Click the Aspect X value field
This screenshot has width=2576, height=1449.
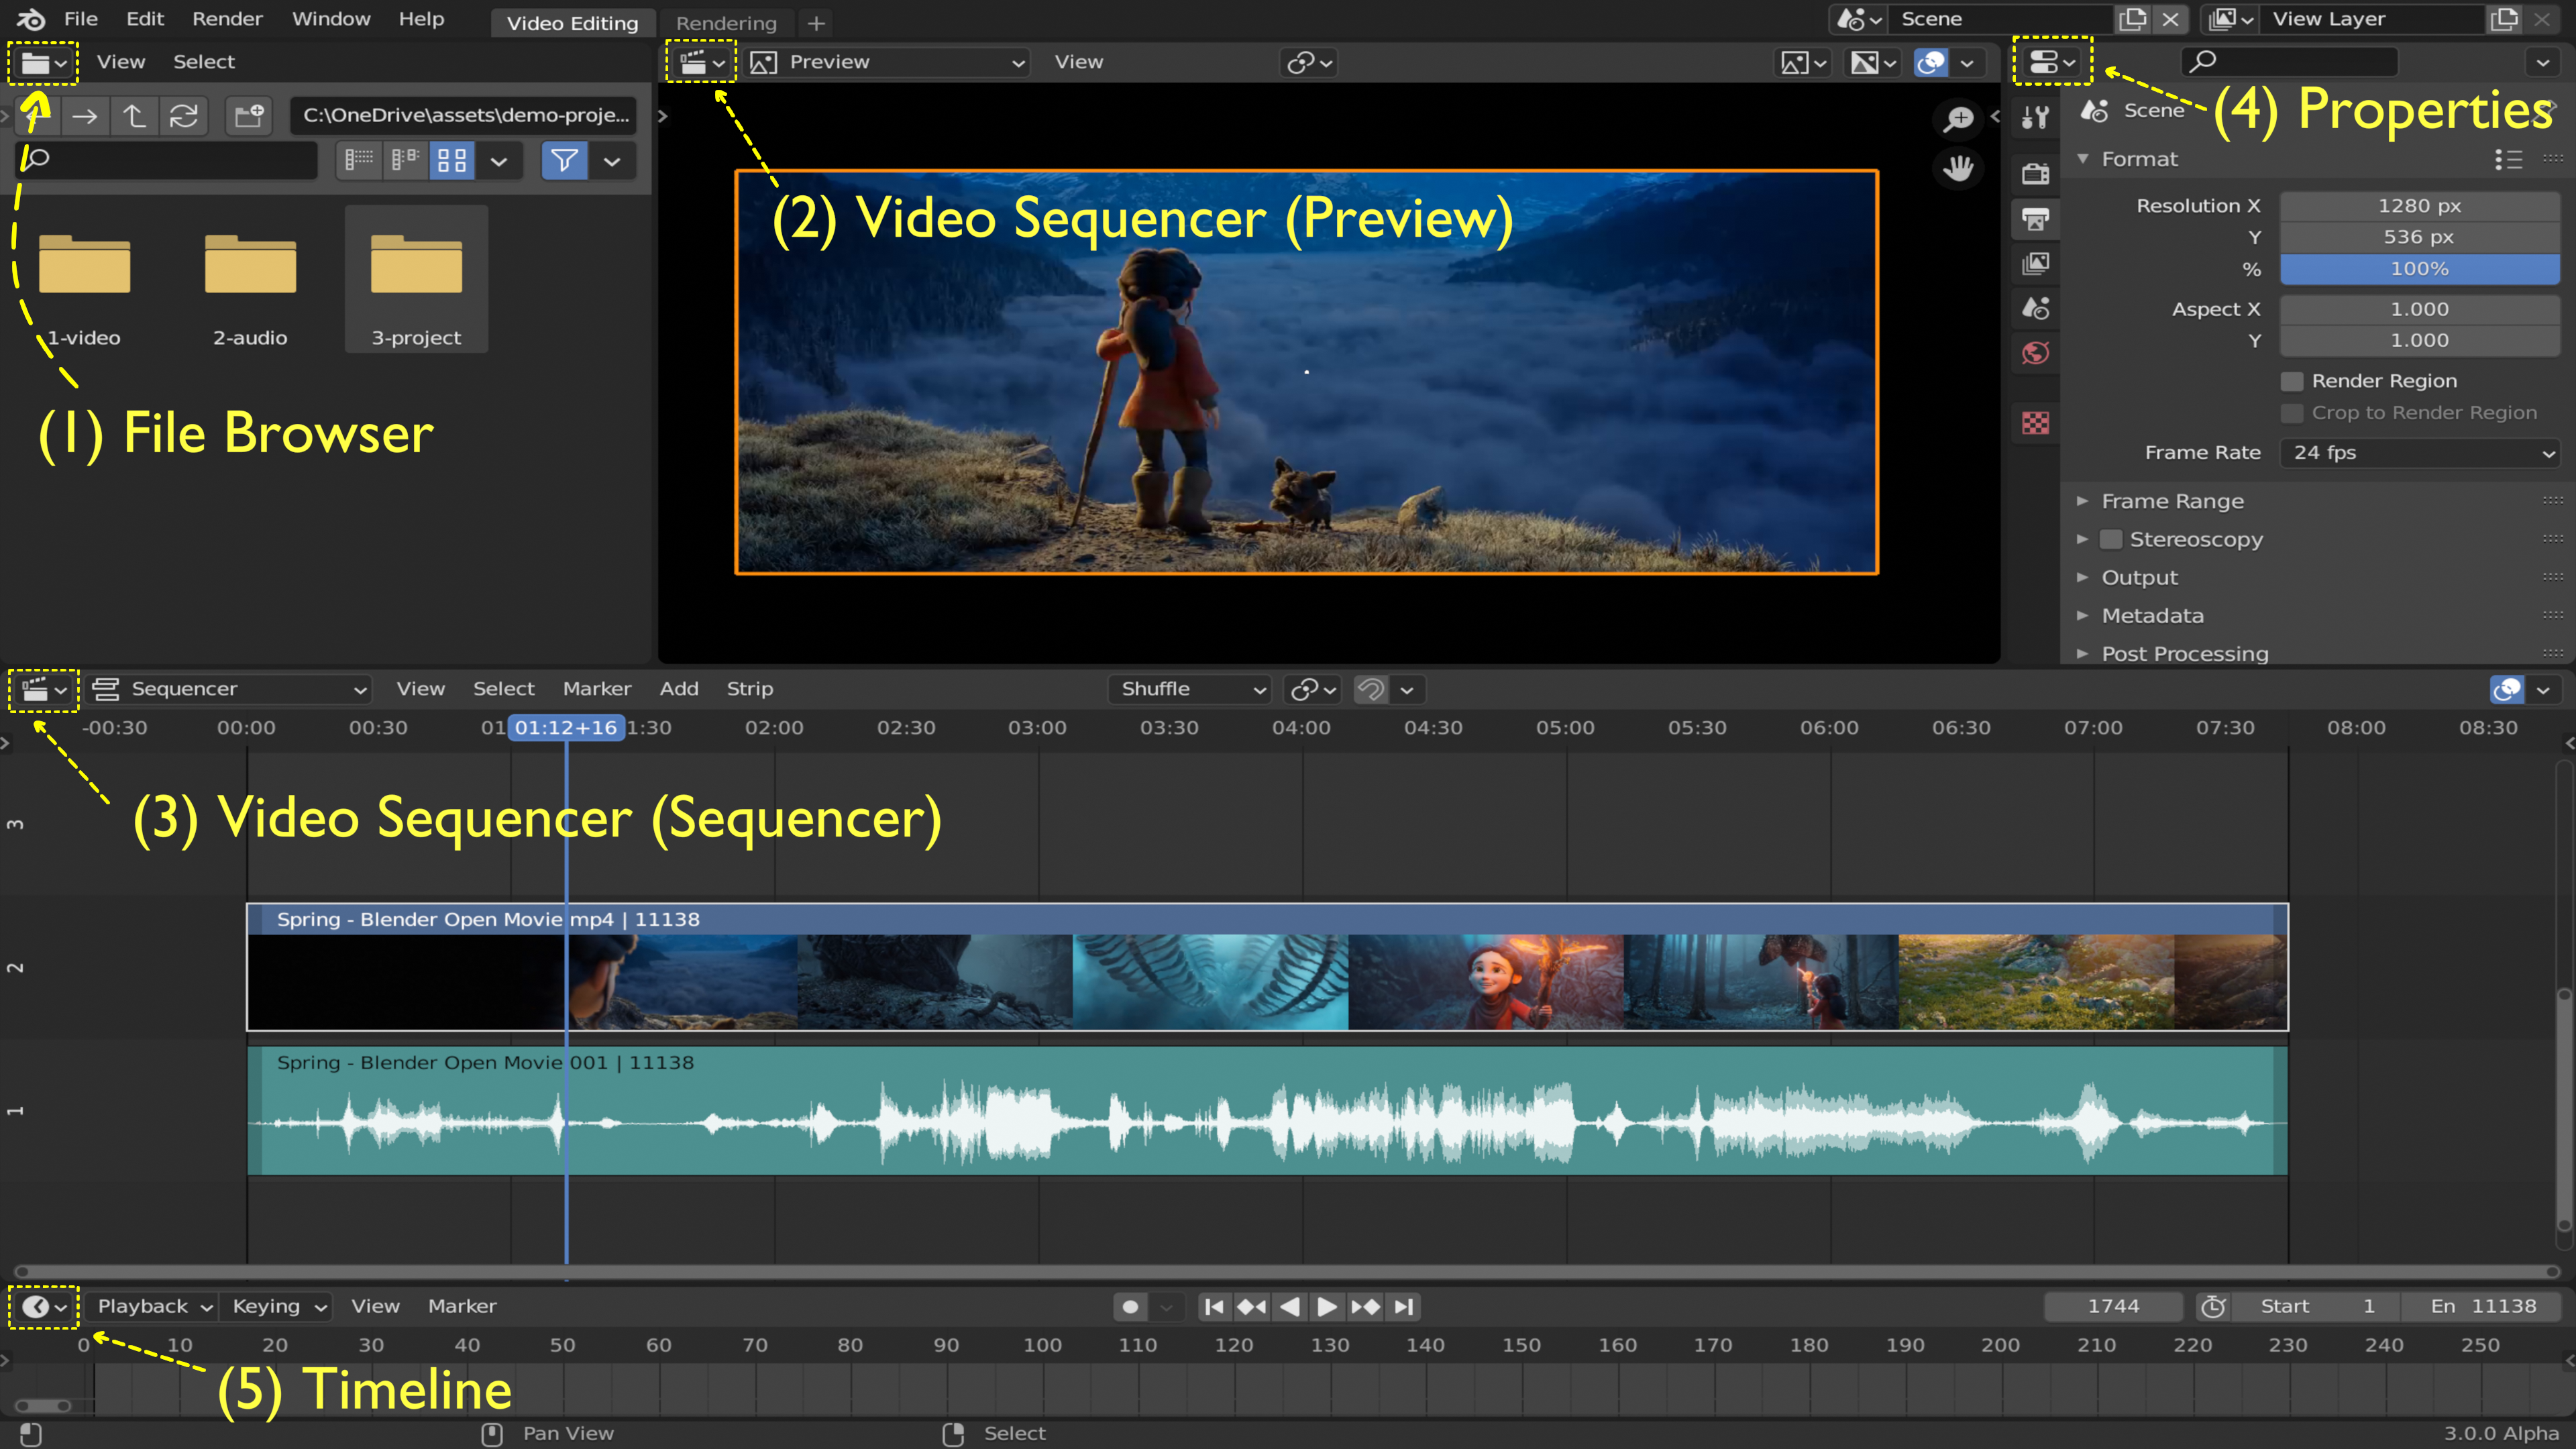coord(2419,309)
